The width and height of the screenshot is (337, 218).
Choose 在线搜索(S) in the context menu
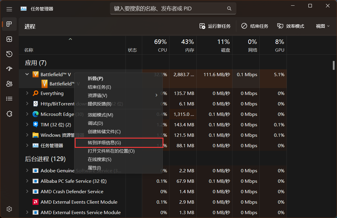119,159
